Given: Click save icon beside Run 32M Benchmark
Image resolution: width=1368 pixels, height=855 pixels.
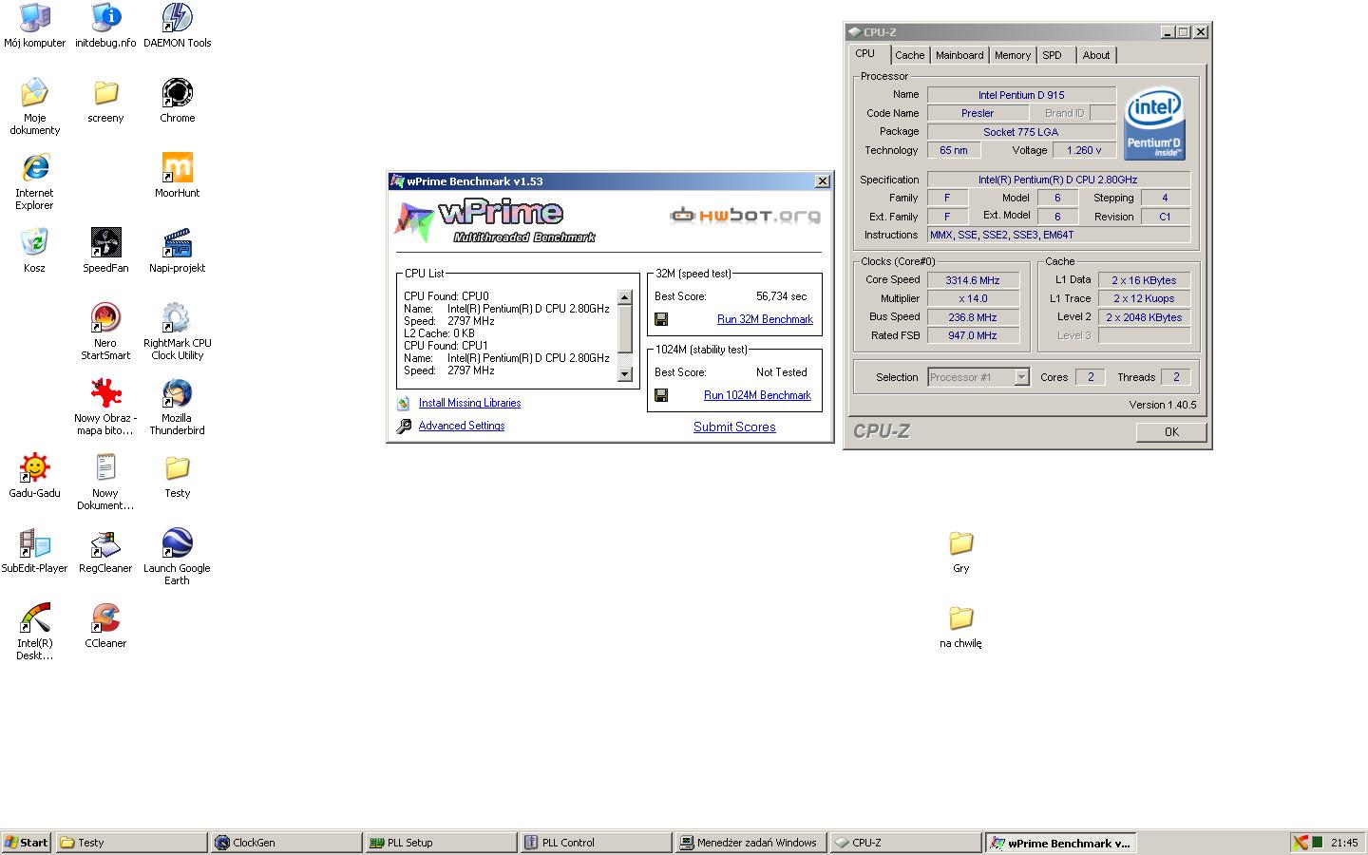Looking at the screenshot, I should pyautogui.click(x=661, y=319).
